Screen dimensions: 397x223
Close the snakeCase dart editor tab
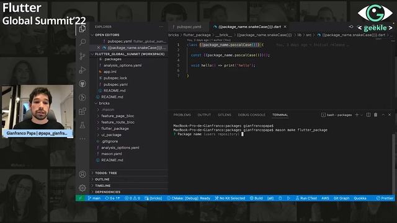click(285, 27)
